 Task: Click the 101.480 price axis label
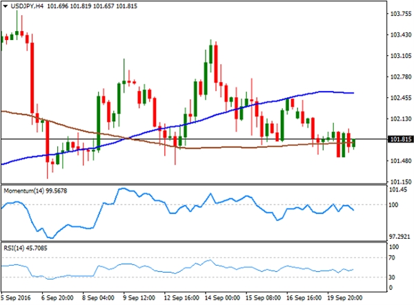click(x=401, y=160)
